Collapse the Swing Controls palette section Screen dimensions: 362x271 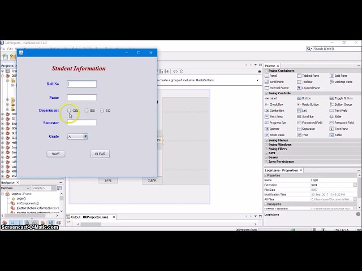click(266, 93)
